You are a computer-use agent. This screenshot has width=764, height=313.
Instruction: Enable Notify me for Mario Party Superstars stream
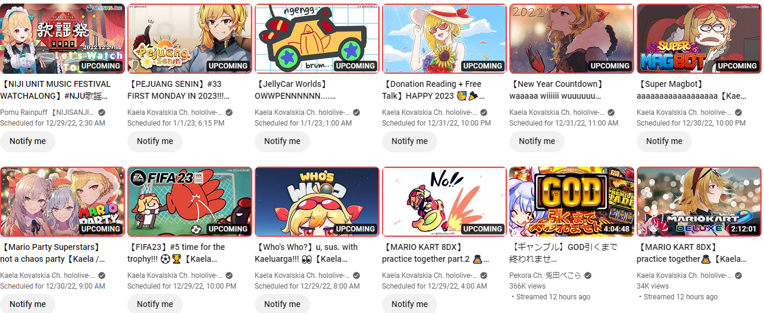(x=27, y=304)
